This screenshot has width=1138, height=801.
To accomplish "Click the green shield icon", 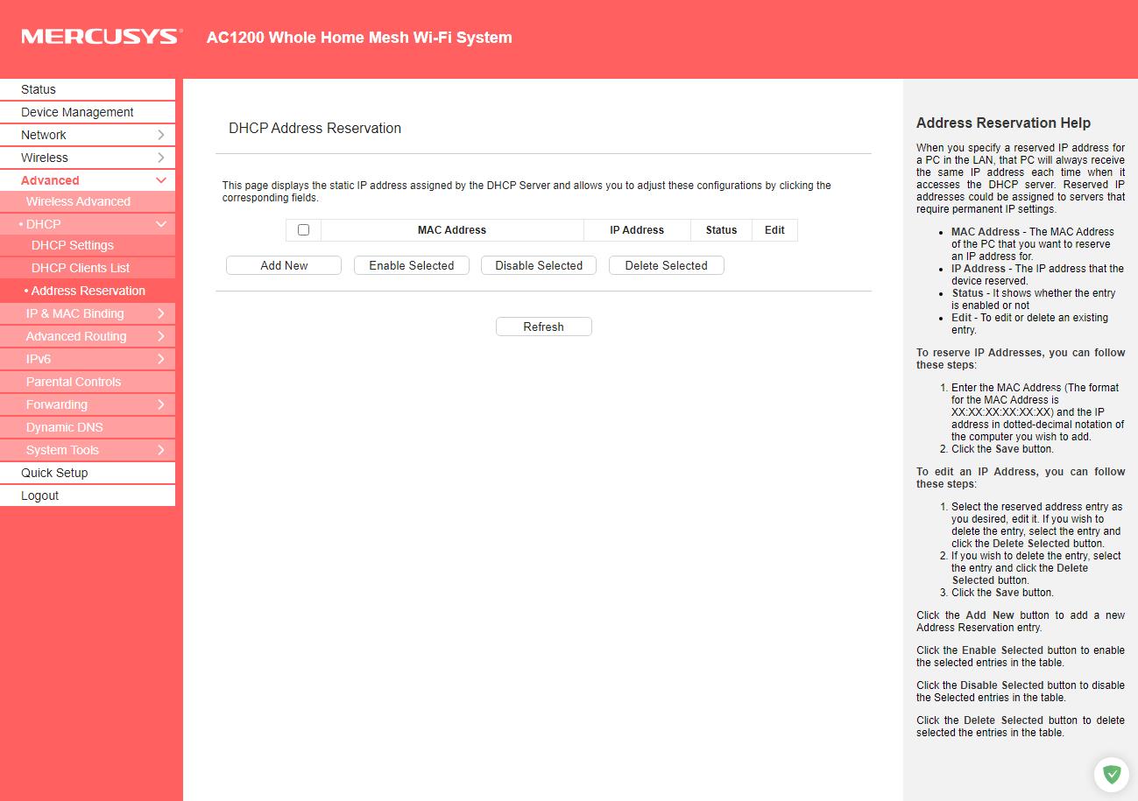I will pos(1111,774).
